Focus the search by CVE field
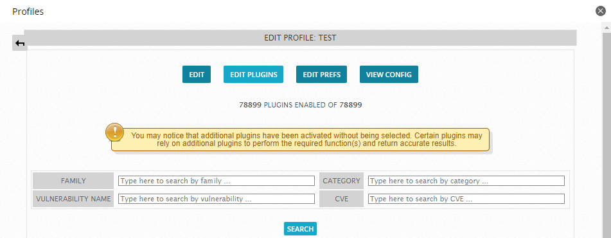Viewport: 611px width, 238px height. tap(466, 199)
